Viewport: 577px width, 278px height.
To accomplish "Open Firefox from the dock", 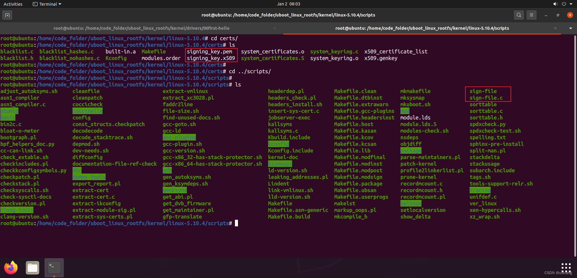I will (11, 268).
